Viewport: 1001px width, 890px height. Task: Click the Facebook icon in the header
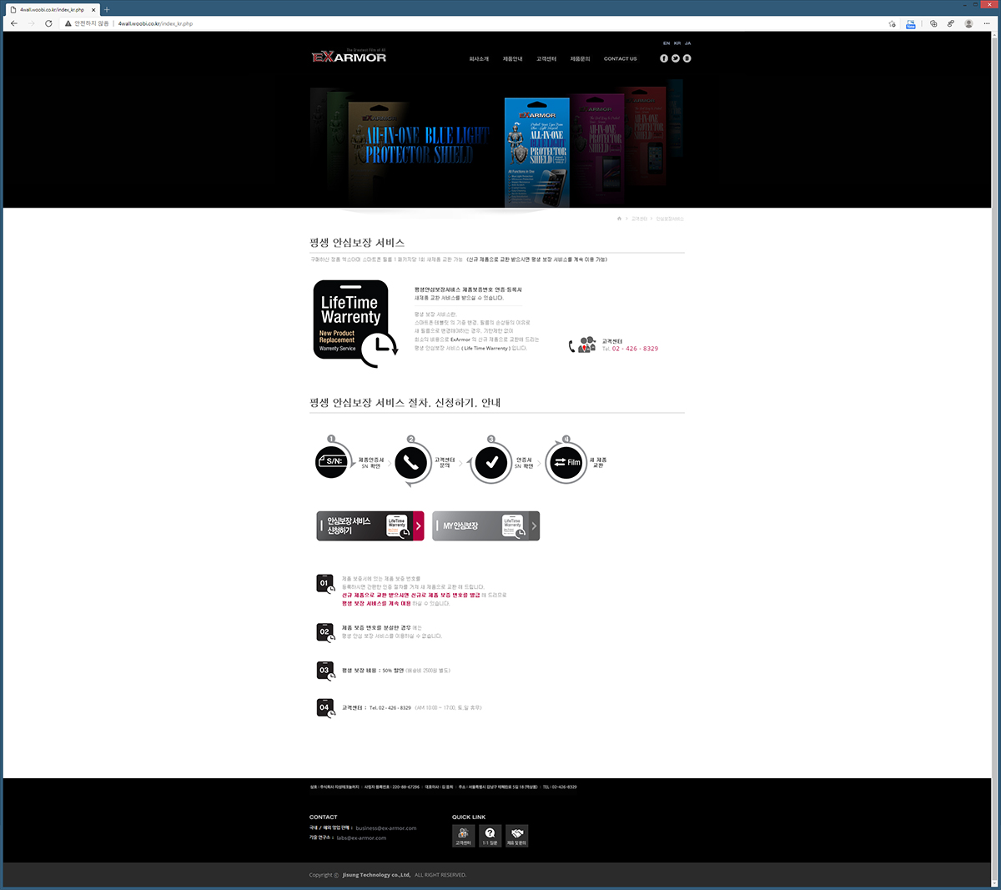pos(664,58)
